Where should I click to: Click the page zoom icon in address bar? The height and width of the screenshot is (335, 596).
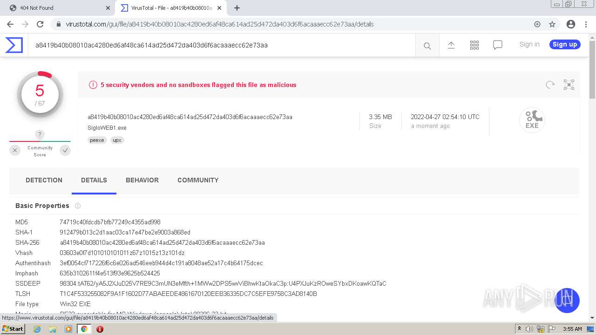[x=537, y=24]
